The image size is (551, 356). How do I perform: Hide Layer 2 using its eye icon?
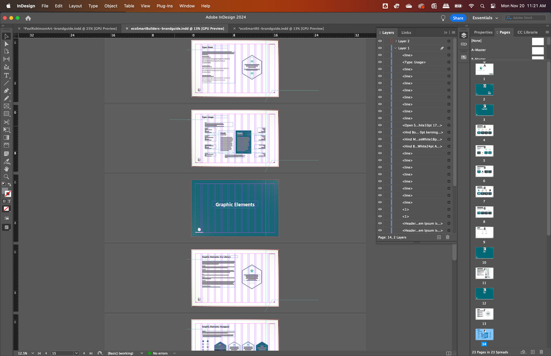point(380,41)
